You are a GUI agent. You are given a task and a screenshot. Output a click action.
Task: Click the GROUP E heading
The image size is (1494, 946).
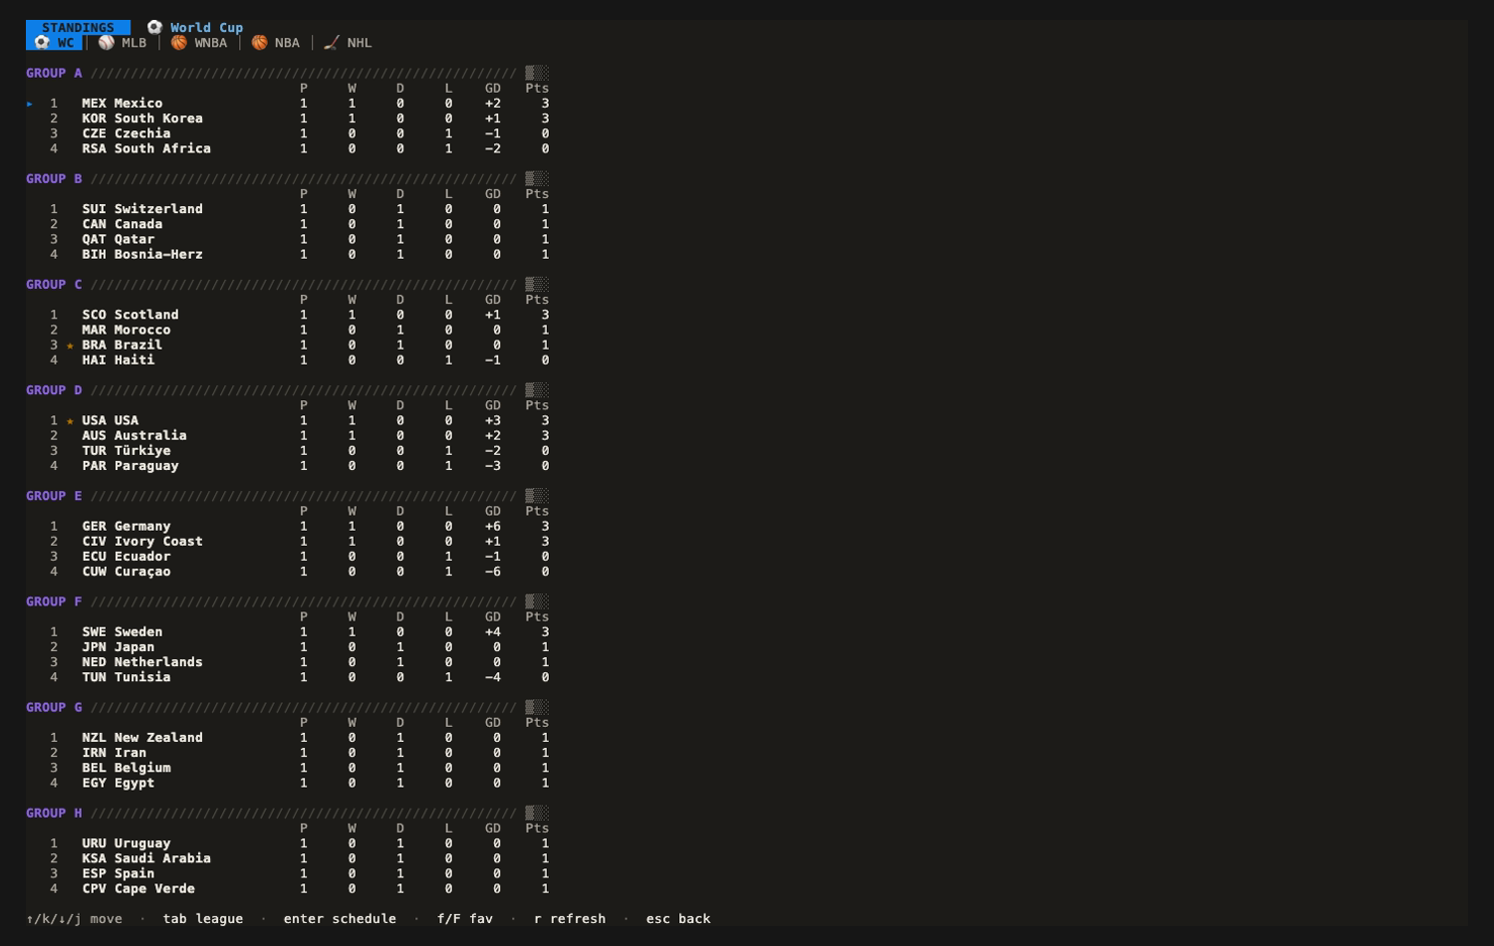pos(54,496)
